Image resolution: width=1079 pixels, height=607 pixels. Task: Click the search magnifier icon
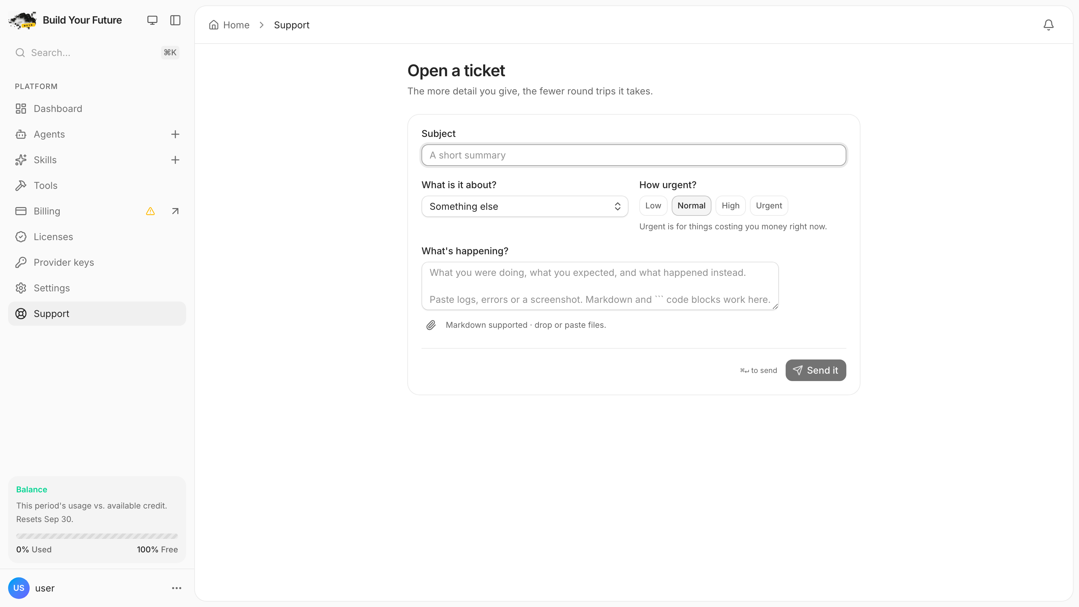point(20,53)
